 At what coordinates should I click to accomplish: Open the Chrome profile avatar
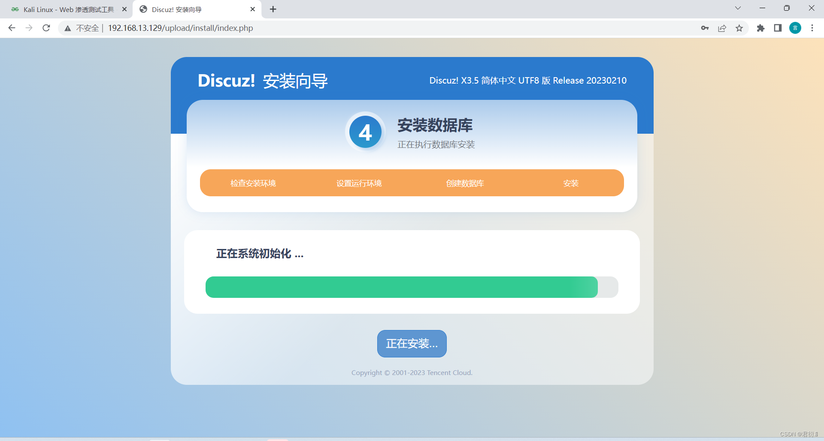(795, 28)
